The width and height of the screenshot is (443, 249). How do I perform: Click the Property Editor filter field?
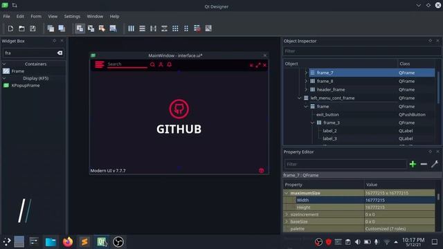345,164
